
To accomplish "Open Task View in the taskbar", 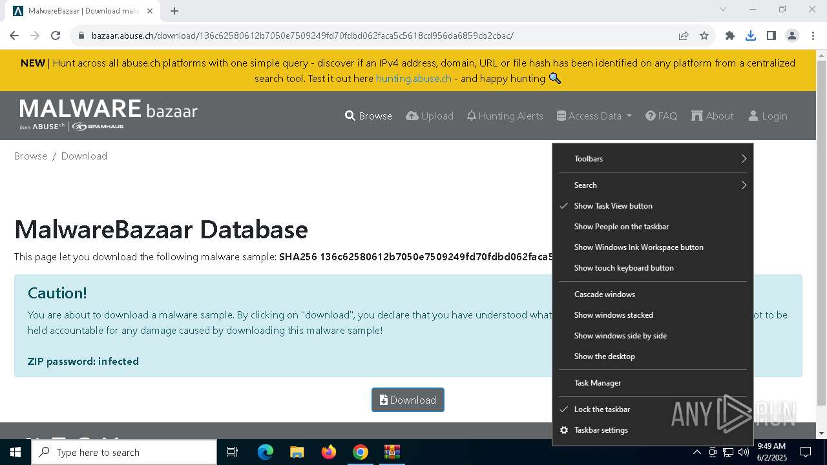I will pos(233,452).
